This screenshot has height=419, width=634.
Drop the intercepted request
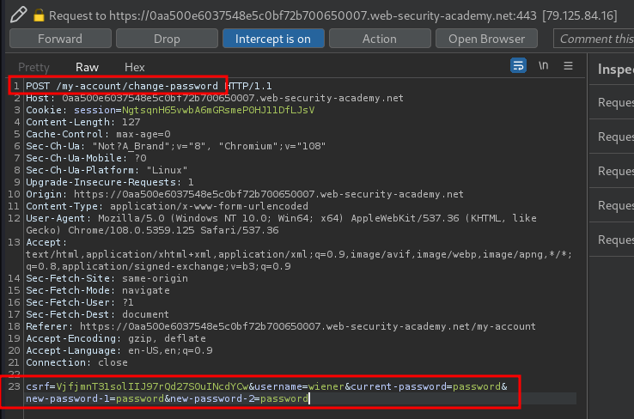[167, 39]
